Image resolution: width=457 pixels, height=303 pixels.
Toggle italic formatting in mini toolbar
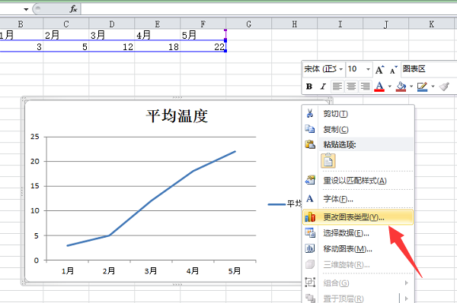[323, 87]
